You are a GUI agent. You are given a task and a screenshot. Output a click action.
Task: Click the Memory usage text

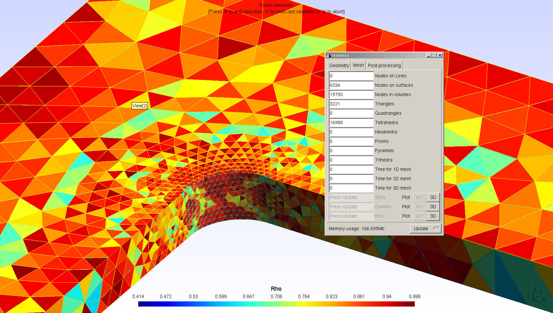(356, 229)
